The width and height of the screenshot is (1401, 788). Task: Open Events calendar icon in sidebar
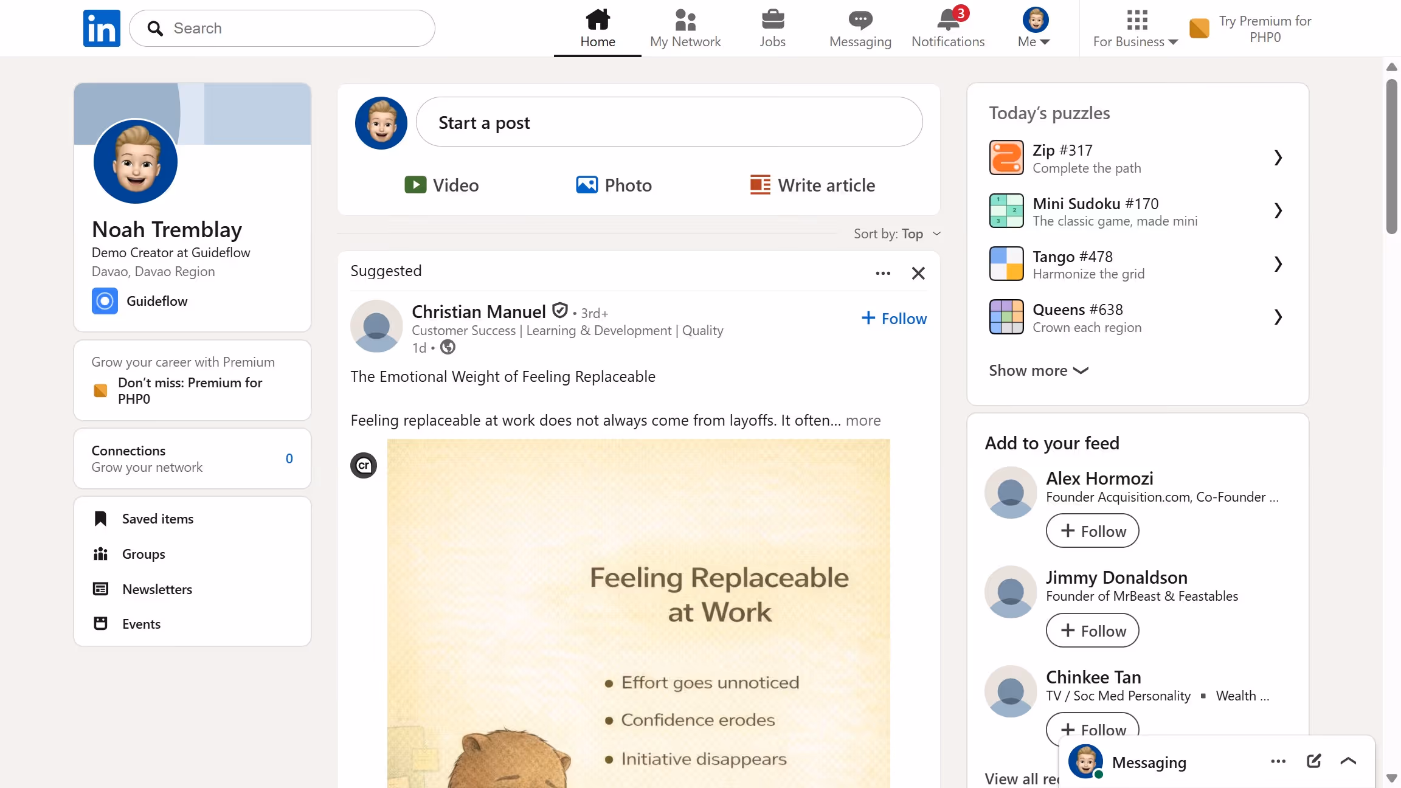click(x=100, y=624)
